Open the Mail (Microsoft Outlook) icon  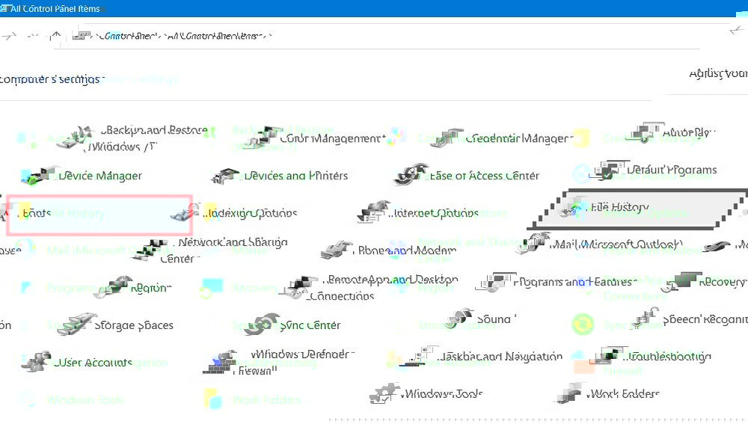pyautogui.click(x=531, y=244)
